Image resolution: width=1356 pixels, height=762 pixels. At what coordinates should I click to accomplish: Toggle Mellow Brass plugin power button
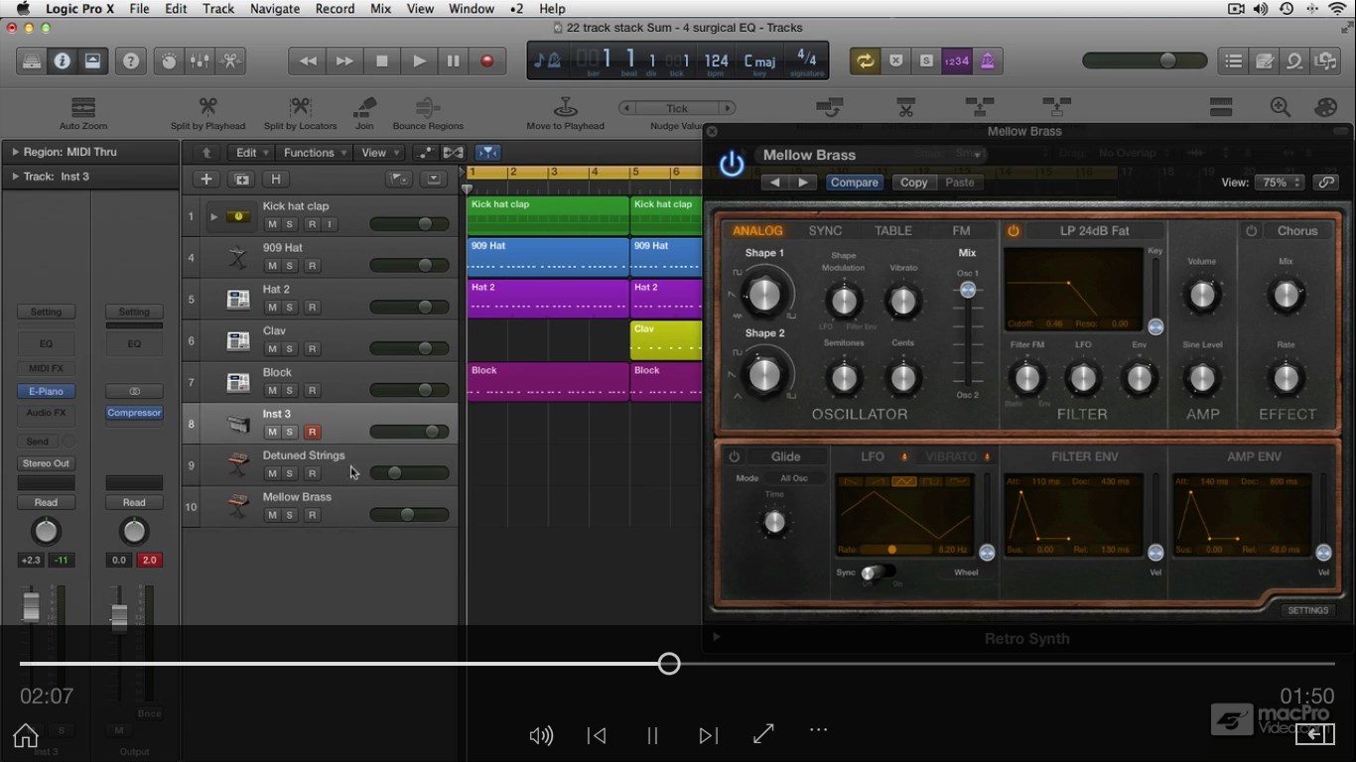(732, 165)
